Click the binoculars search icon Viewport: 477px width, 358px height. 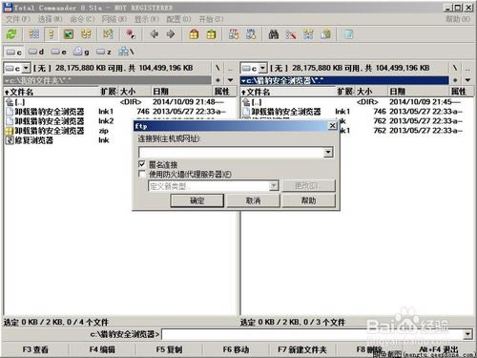[x=274, y=34]
